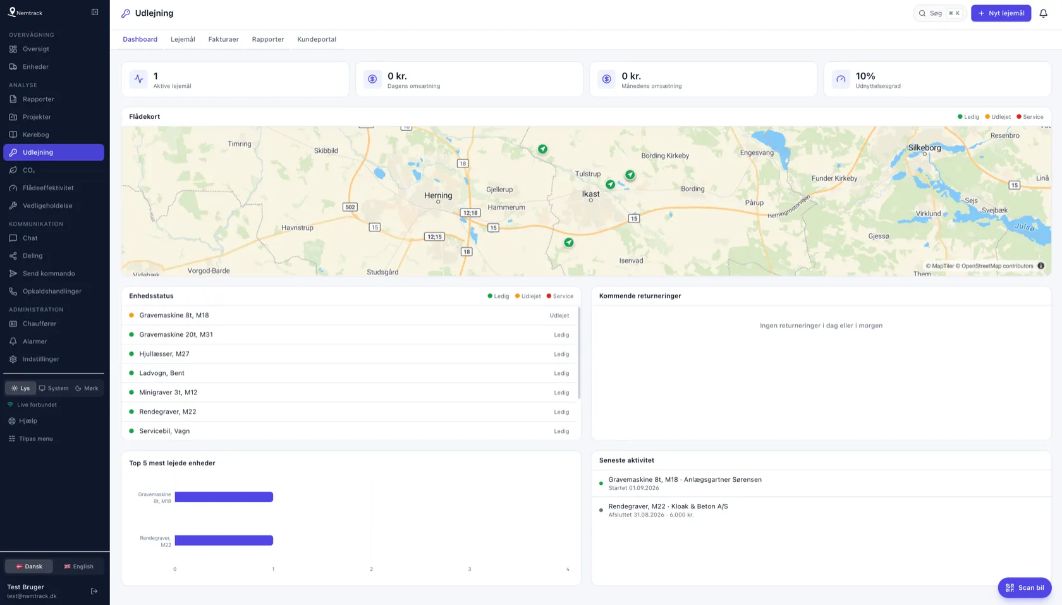This screenshot has width=1062, height=605.
Task: Click the green vehicle marker near Isenvad
Action: coord(569,243)
